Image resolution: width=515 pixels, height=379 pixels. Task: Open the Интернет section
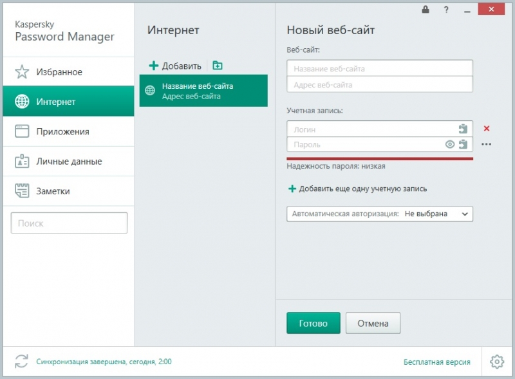pos(69,101)
